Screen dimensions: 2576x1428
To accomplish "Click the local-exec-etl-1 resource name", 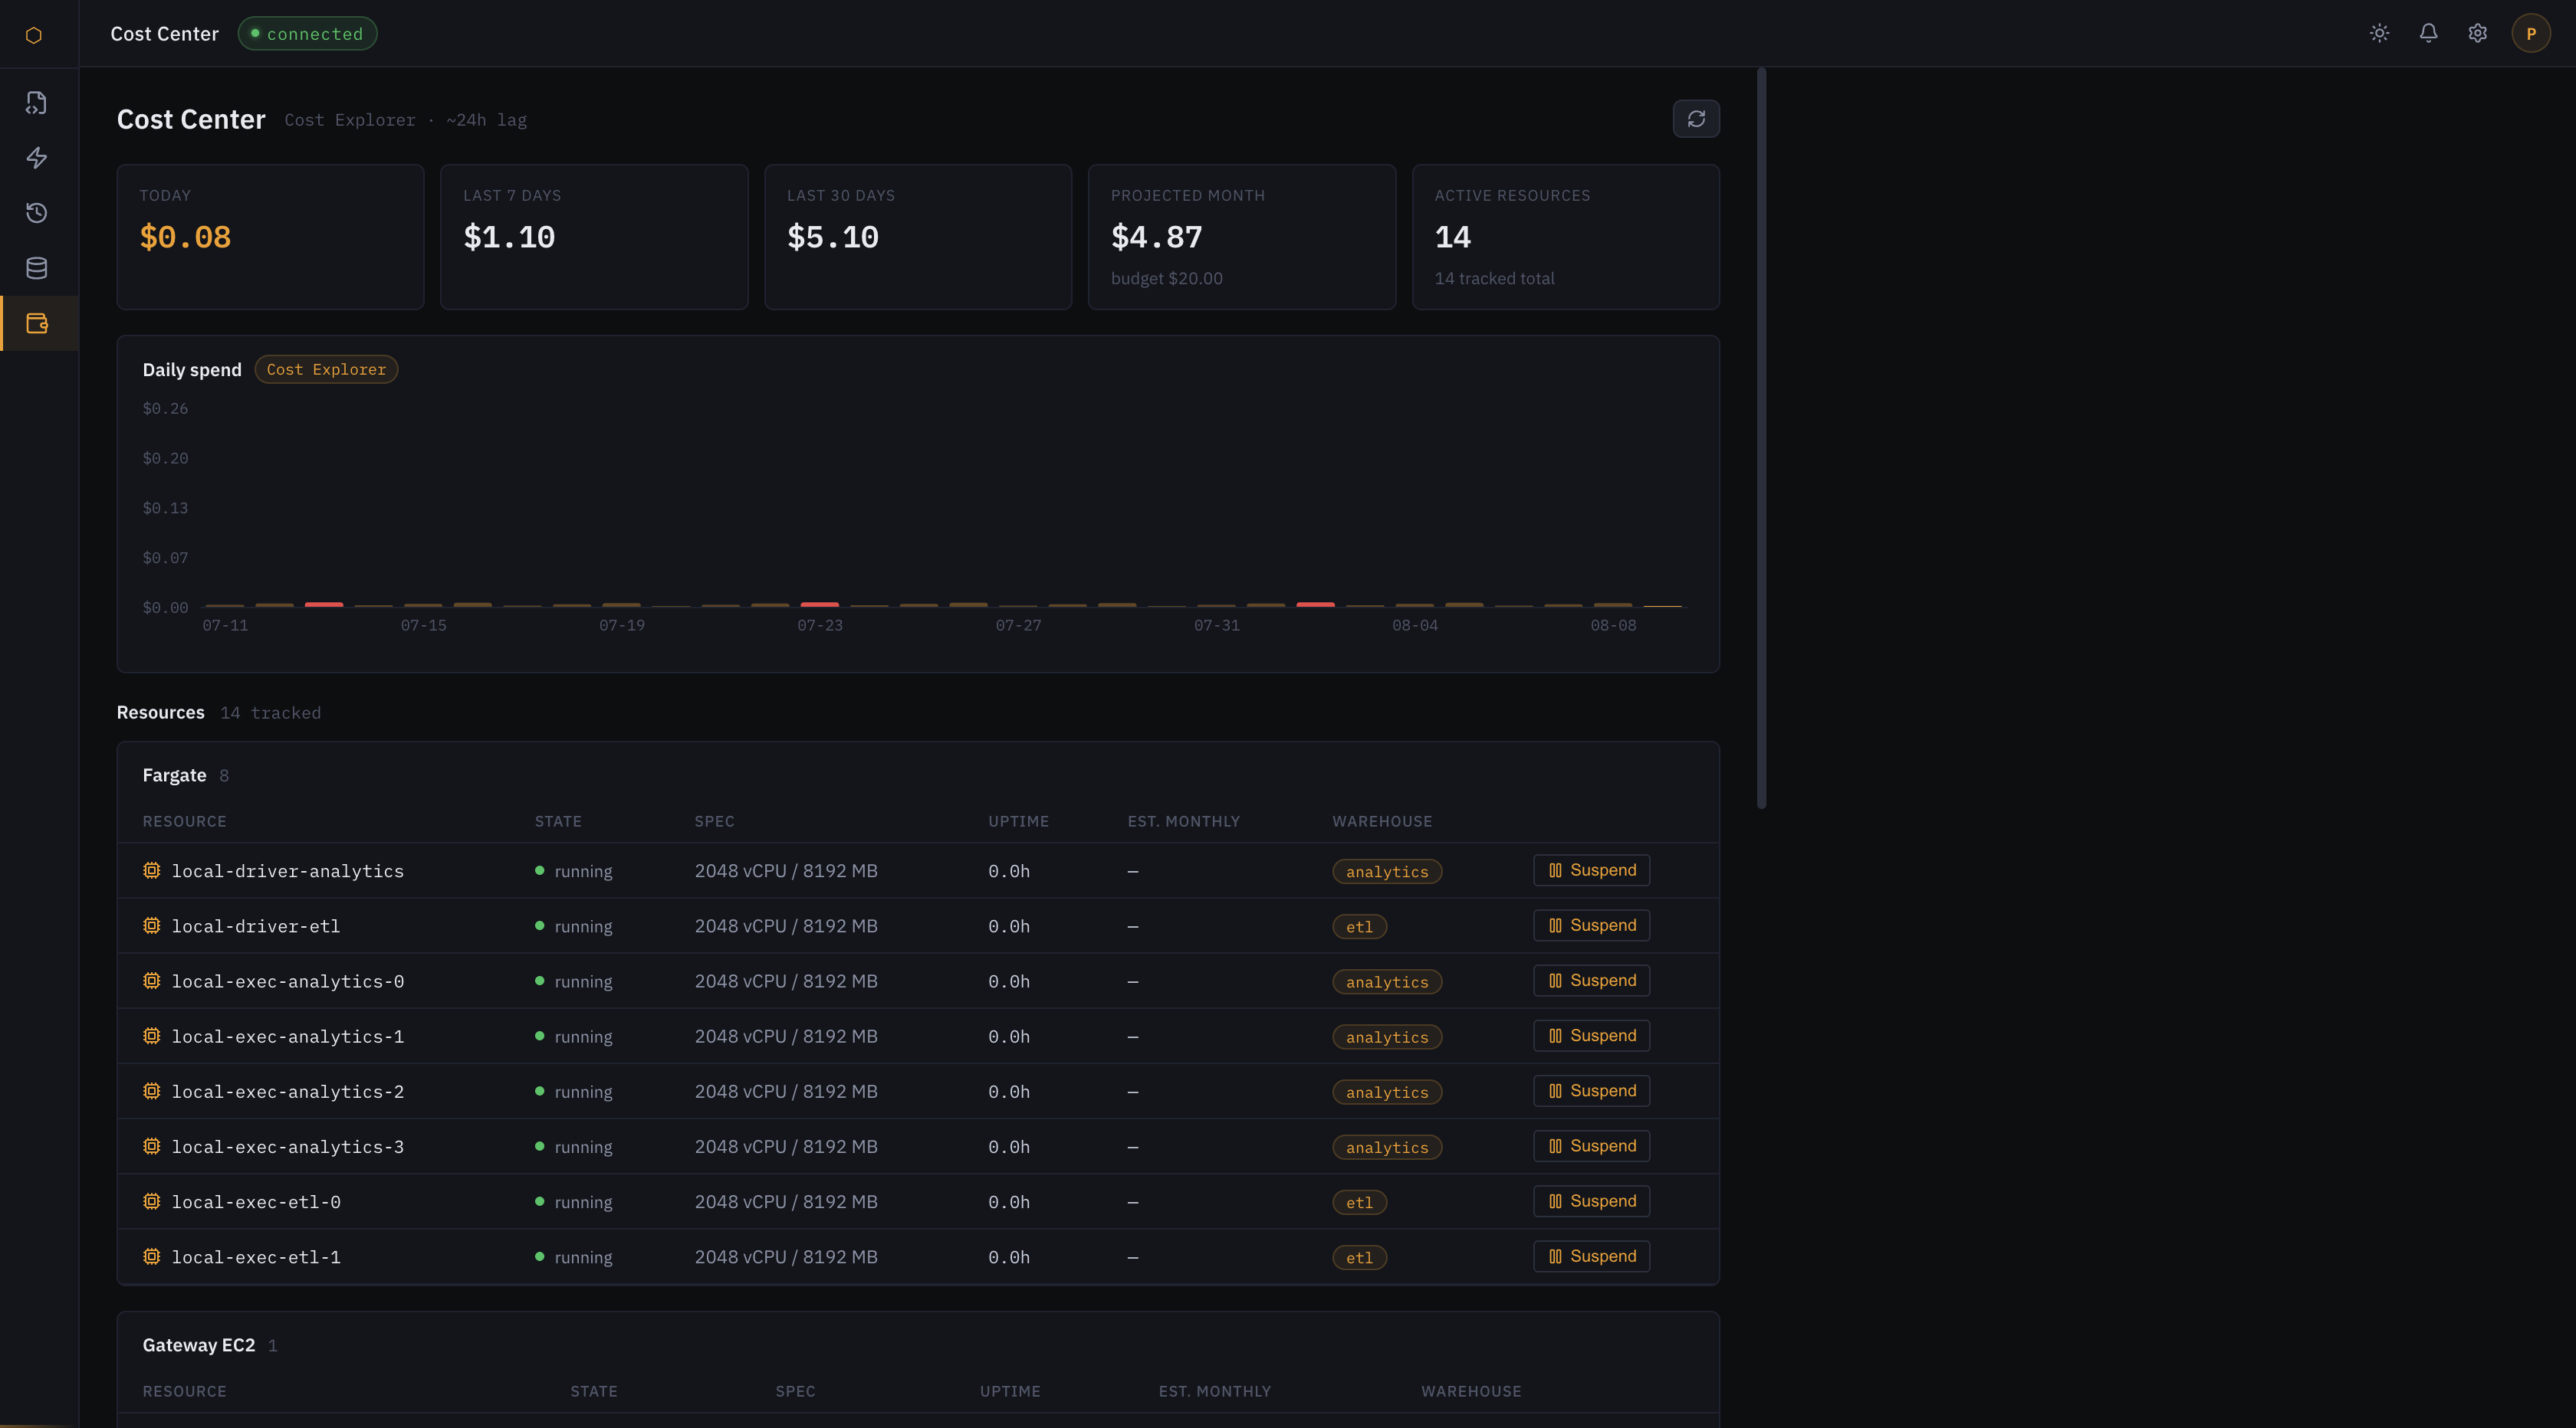I will tap(256, 1257).
